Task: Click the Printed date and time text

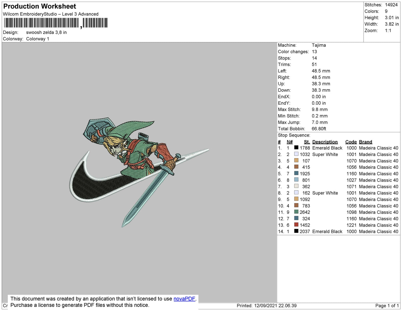Action: pyautogui.click(x=266, y=306)
